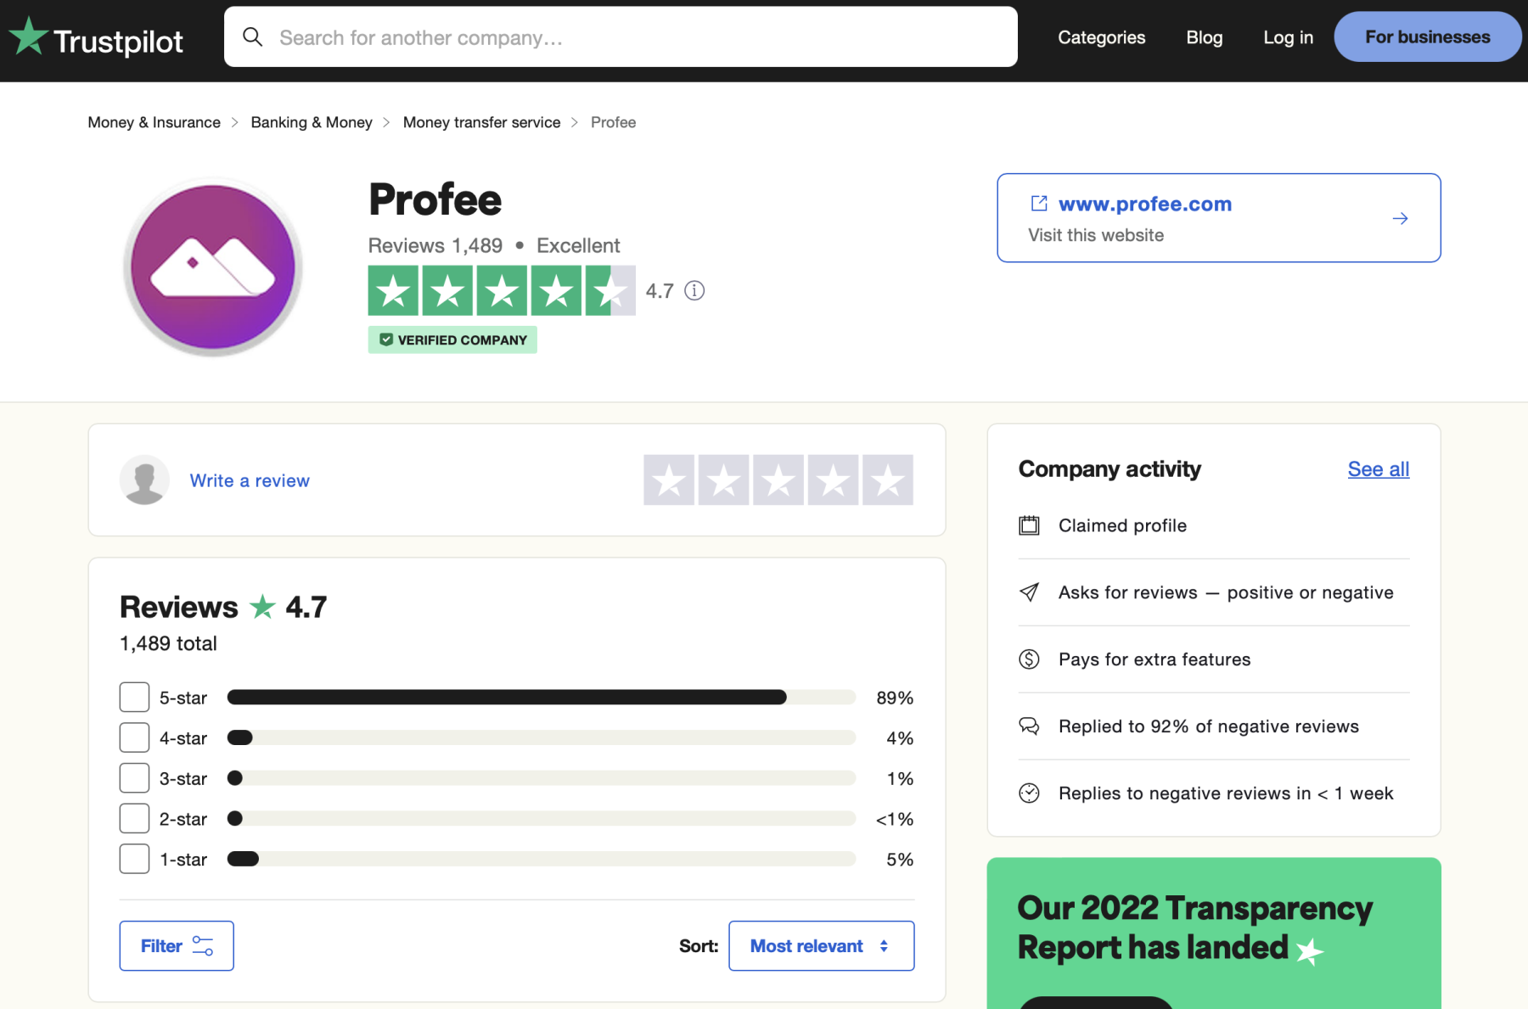This screenshot has height=1009, width=1528.
Task: Click the search for another company field
Action: 621,36
